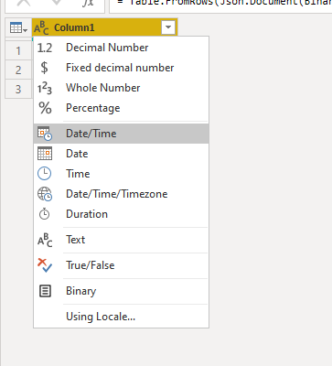The height and width of the screenshot is (366, 332).
Task: Click the Duration stopwatch icon
Action: pyautogui.click(x=45, y=214)
